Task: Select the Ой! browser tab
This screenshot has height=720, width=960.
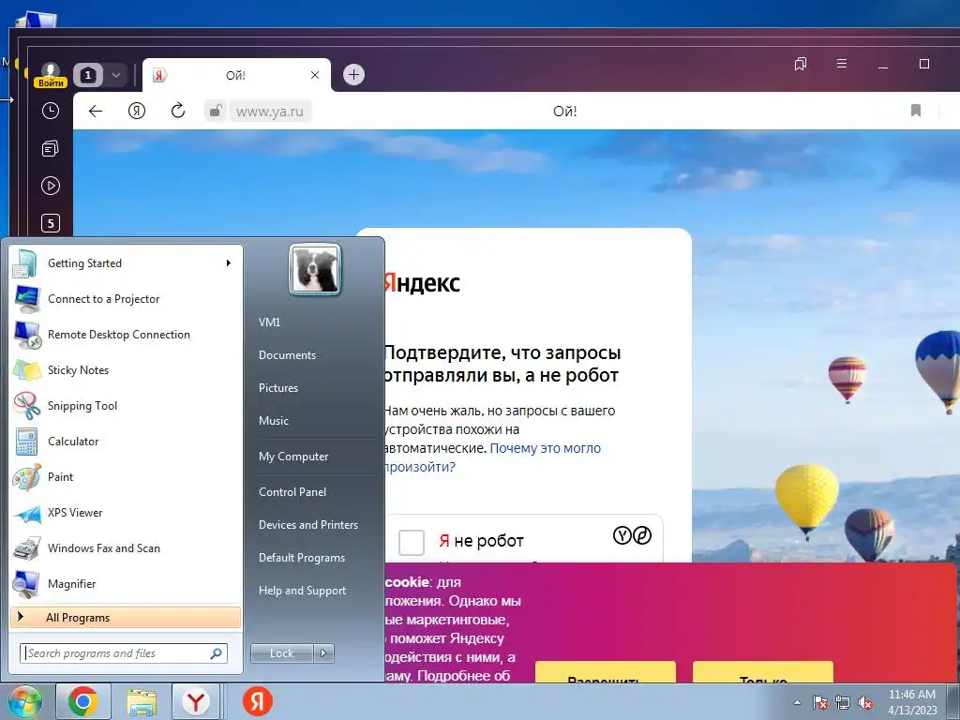Action: pyautogui.click(x=235, y=75)
